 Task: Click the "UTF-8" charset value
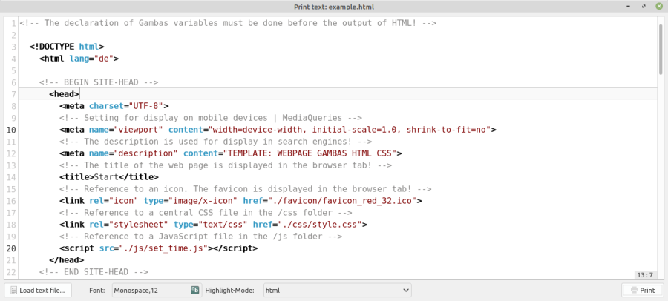tap(148, 106)
